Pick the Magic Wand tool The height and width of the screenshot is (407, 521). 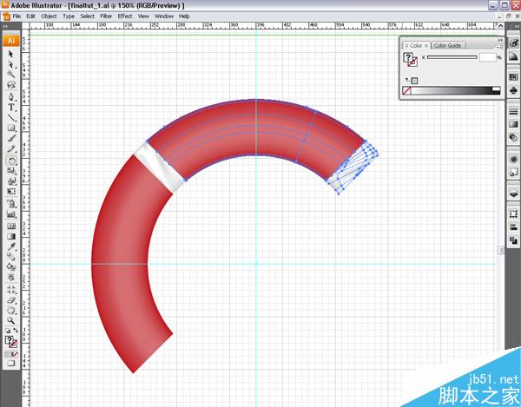pyautogui.click(x=11, y=75)
